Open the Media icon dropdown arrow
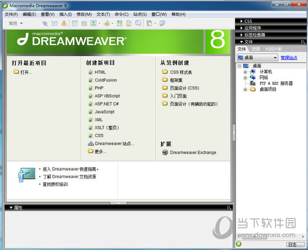 point(113,23)
